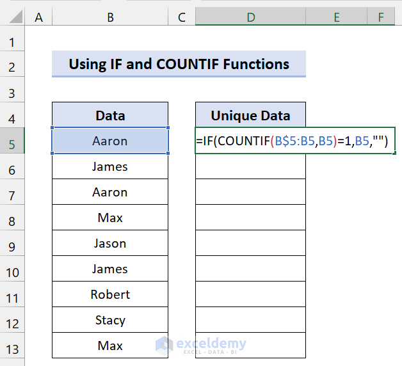The height and width of the screenshot is (366, 402).
Task: Click the title 'Using IF and COUNTIF Functions'
Action: tap(179, 65)
